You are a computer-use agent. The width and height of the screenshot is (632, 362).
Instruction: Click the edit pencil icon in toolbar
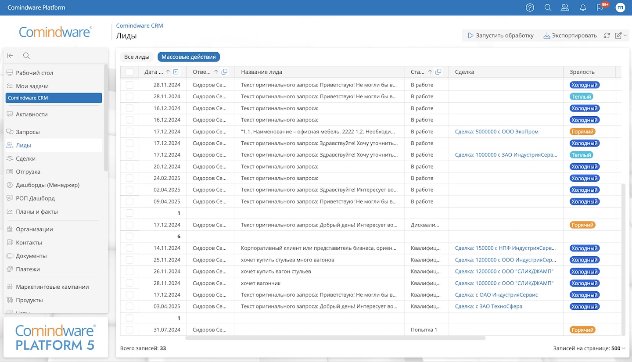coord(618,36)
